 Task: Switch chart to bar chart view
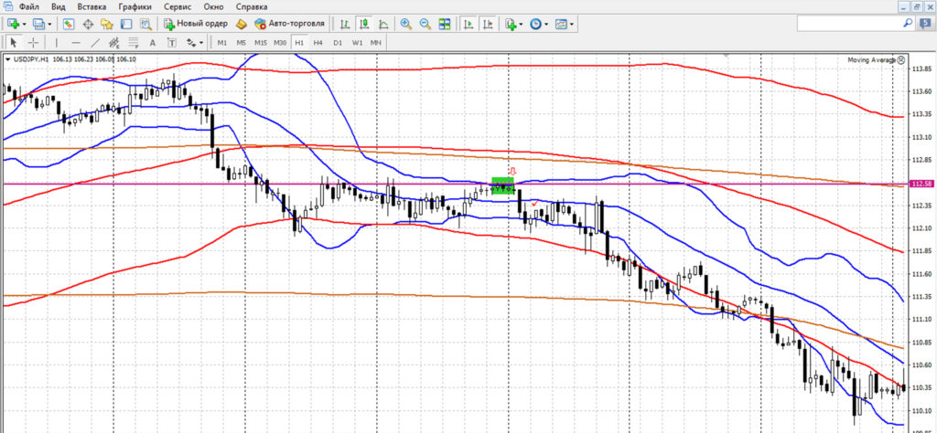tap(345, 24)
